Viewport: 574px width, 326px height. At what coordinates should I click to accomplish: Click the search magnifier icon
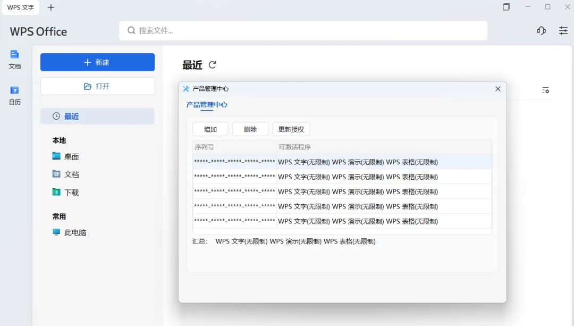pos(131,30)
